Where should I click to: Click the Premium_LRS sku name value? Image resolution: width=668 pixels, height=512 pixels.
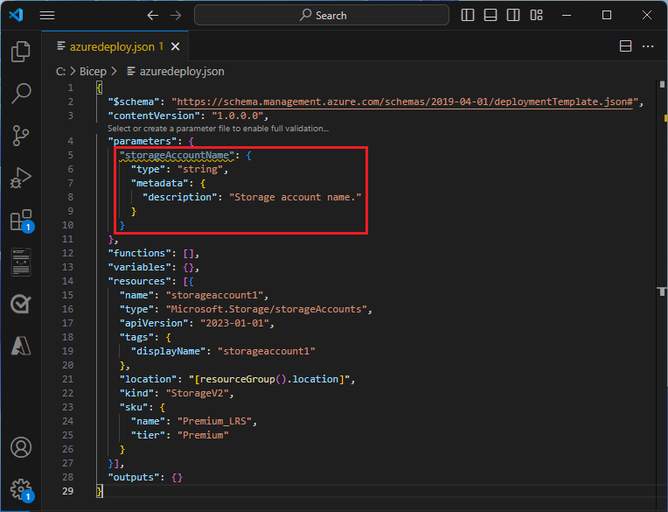pyautogui.click(x=215, y=421)
